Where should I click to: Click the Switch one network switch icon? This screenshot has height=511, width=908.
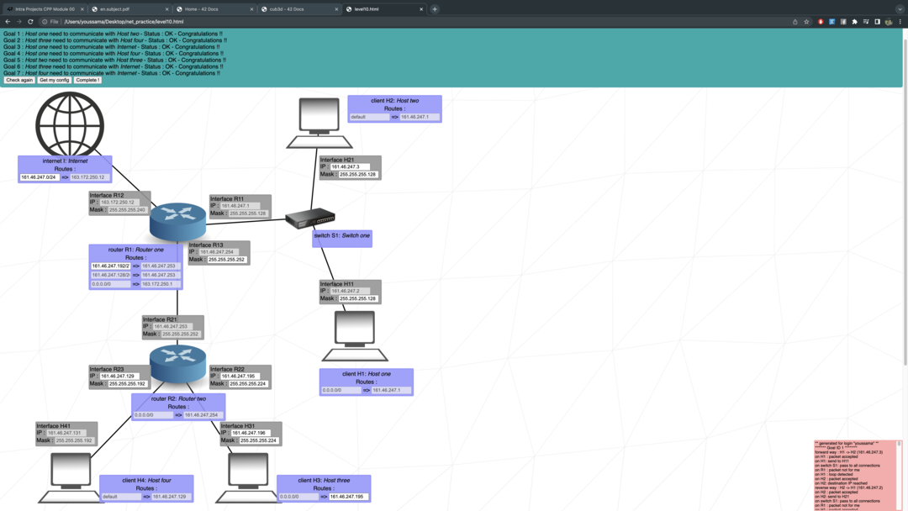coord(309,219)
